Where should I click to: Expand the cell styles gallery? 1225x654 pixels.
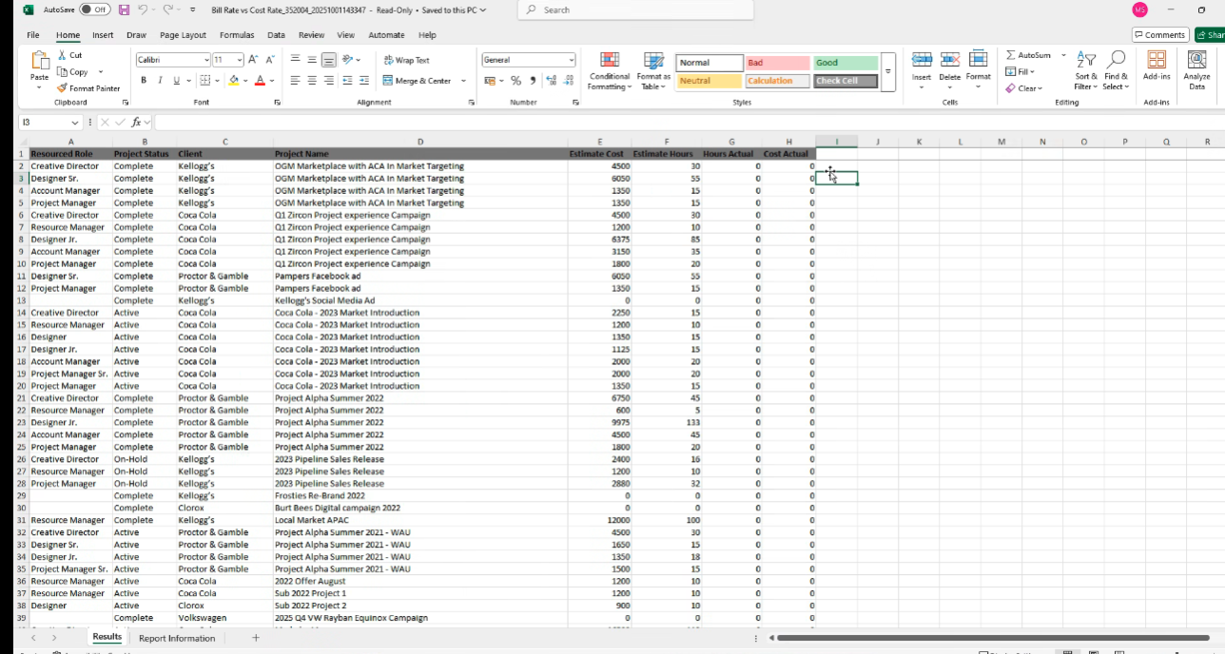click(888, 71)
